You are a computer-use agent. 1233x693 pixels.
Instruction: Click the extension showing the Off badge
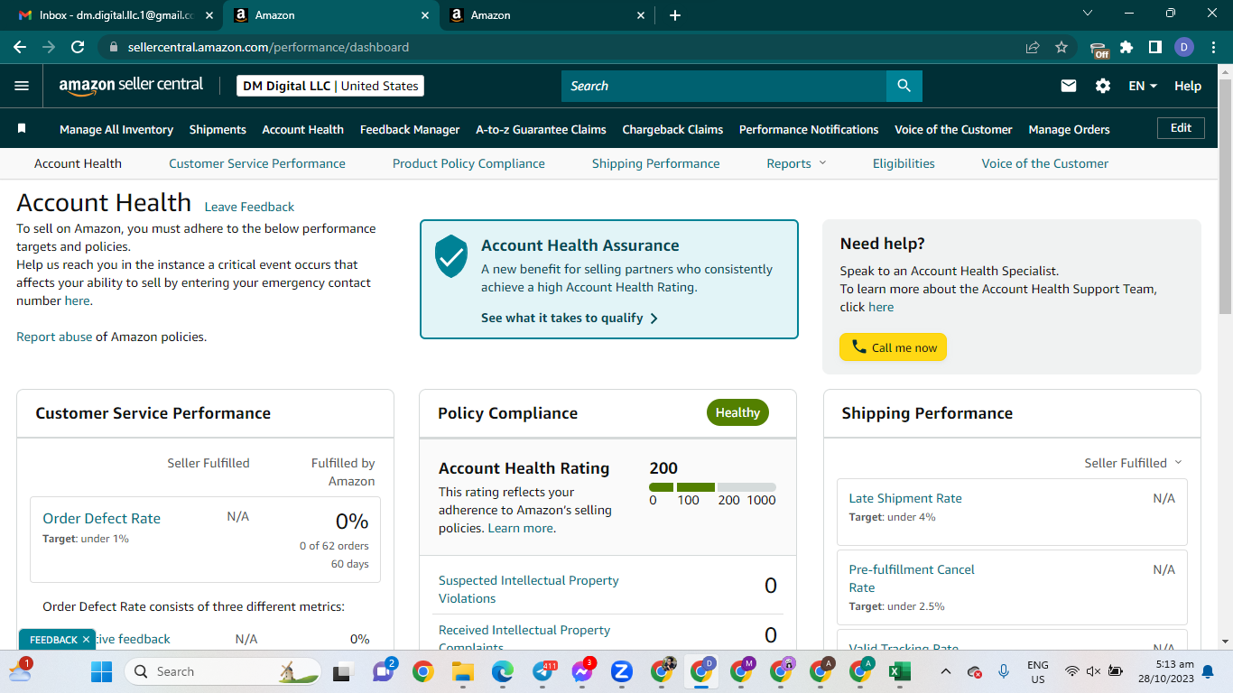[x=1099, y=49]
